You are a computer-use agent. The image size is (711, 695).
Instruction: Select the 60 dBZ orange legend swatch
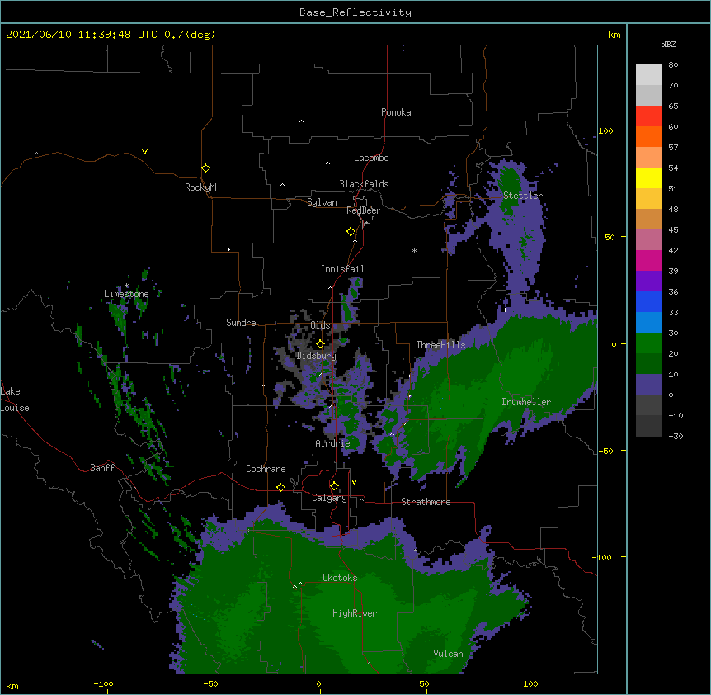tap(648, 136)
